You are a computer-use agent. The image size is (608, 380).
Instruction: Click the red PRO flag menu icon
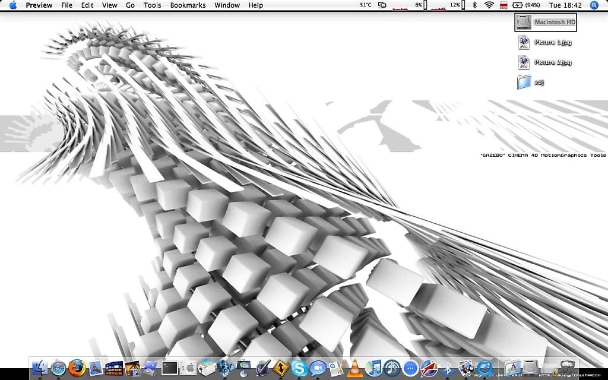click(x=503, y=5)
